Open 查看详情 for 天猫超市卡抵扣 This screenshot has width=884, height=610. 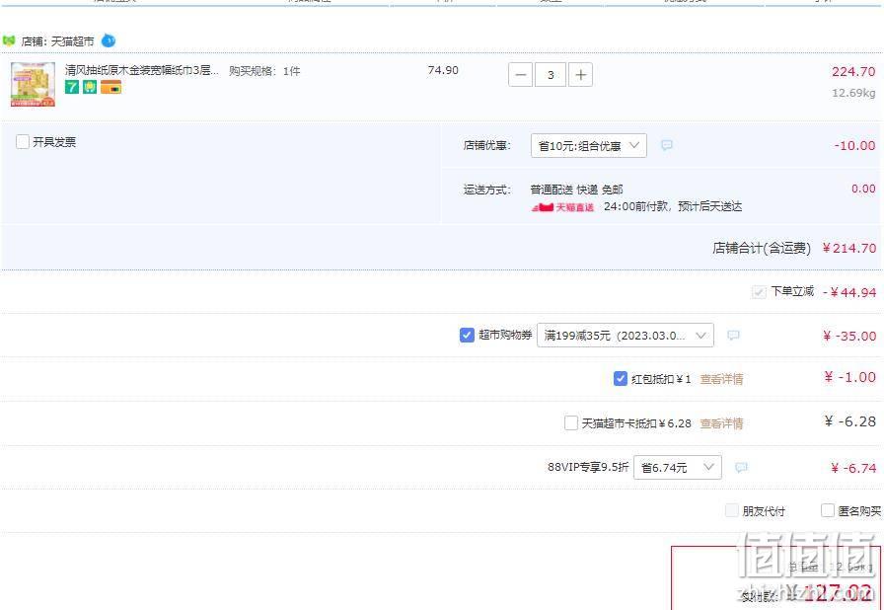point(721,423)
